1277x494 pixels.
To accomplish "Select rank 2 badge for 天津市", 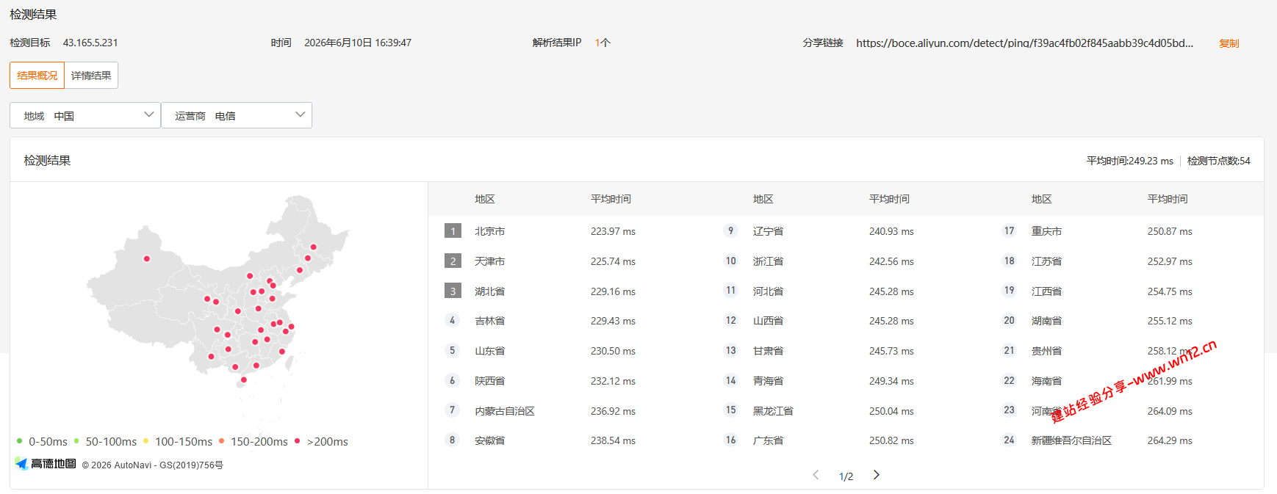I will [453, 261].
